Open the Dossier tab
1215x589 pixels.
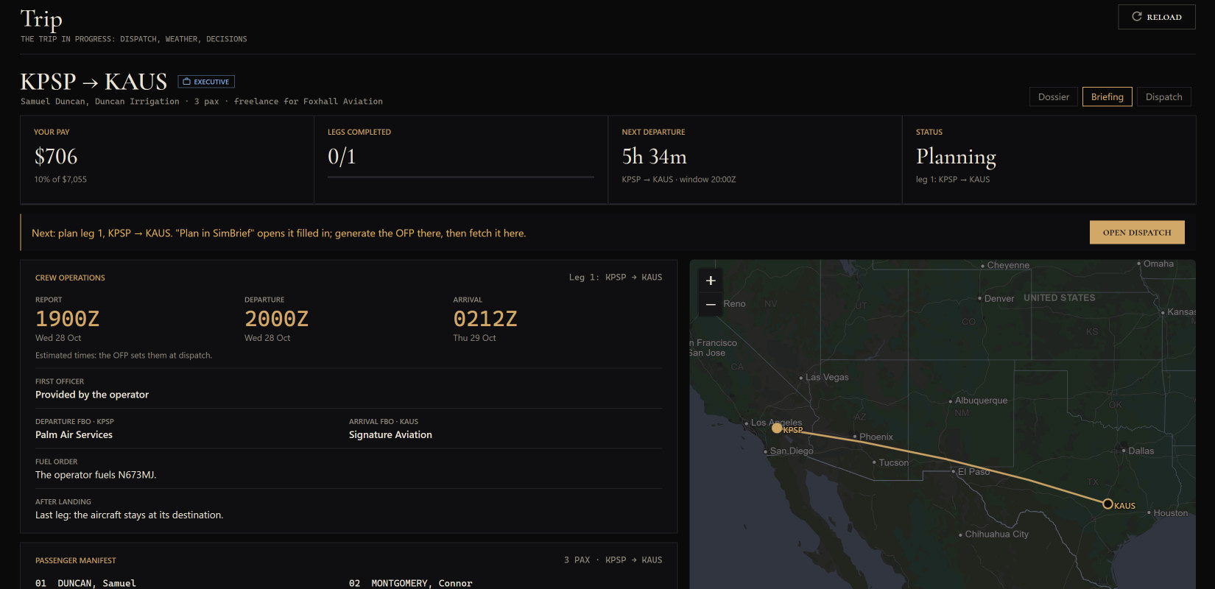(1053, 96)
